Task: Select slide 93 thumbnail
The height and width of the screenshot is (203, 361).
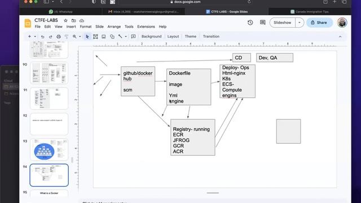Action: pos(49,149)
